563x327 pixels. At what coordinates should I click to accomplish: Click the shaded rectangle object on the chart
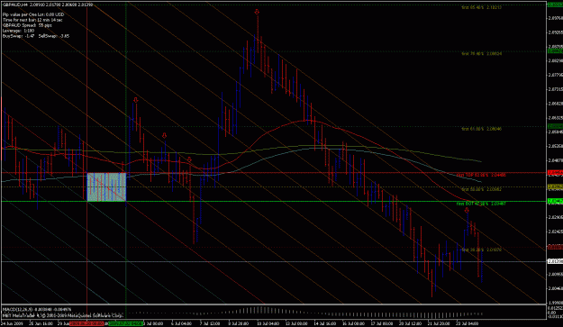pos(106,187)
